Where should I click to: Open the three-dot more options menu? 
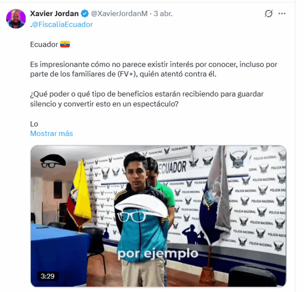tap(282, 13)
